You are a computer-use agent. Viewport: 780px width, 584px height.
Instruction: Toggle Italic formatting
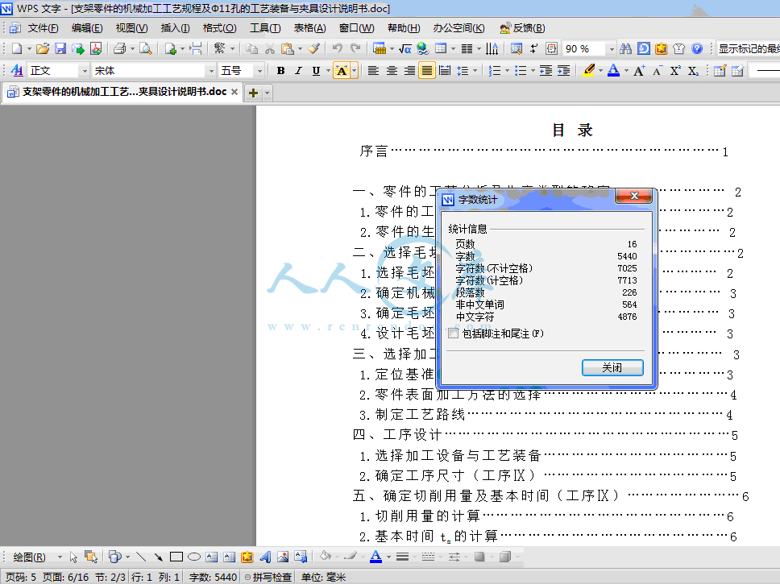point(298,71)
